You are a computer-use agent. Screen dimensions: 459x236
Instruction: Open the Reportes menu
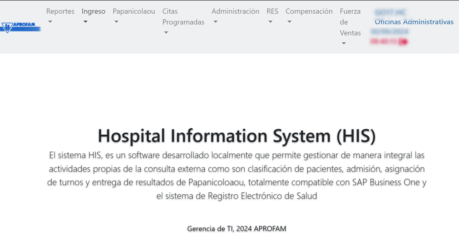(x=60, y=17)
